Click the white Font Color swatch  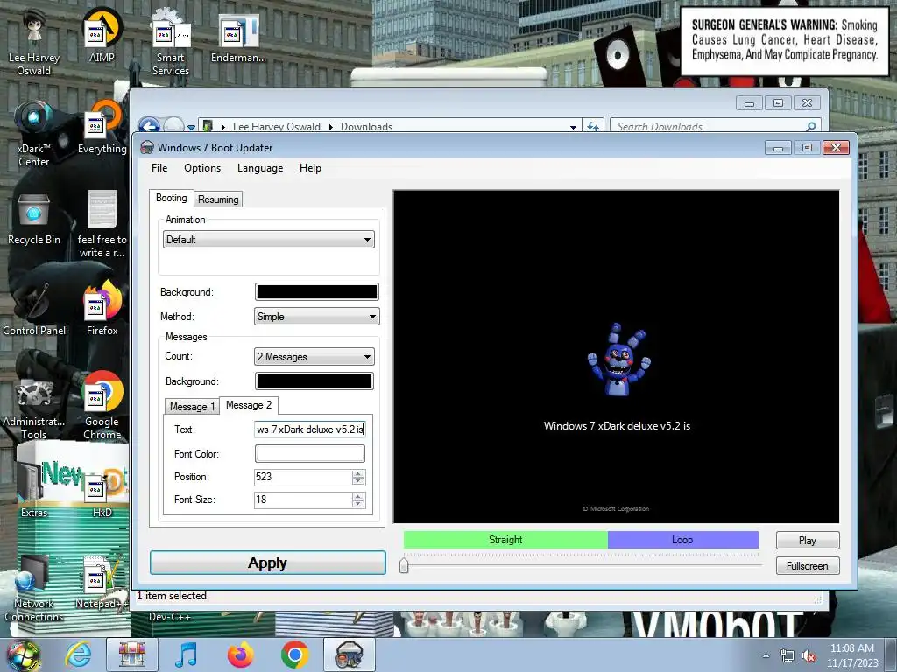(309, 454)
